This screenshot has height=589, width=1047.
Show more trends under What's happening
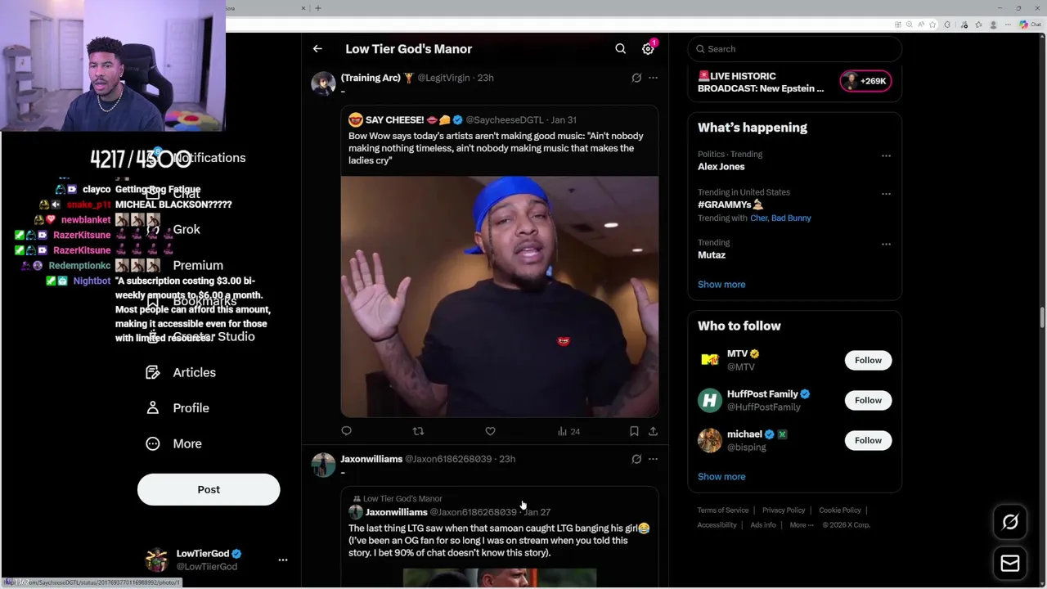(x=721, y=285)
